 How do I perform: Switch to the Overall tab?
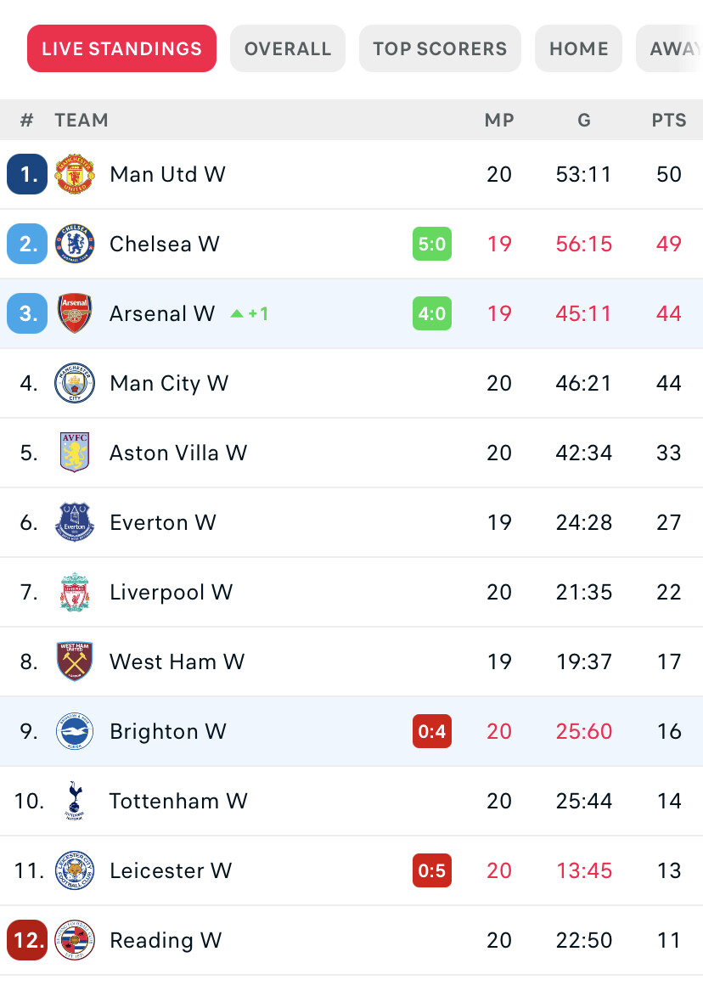pyautogui.click(x=287, y=48)
